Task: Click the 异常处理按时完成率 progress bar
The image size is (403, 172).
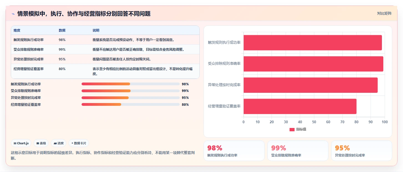Action: [131, 98]
